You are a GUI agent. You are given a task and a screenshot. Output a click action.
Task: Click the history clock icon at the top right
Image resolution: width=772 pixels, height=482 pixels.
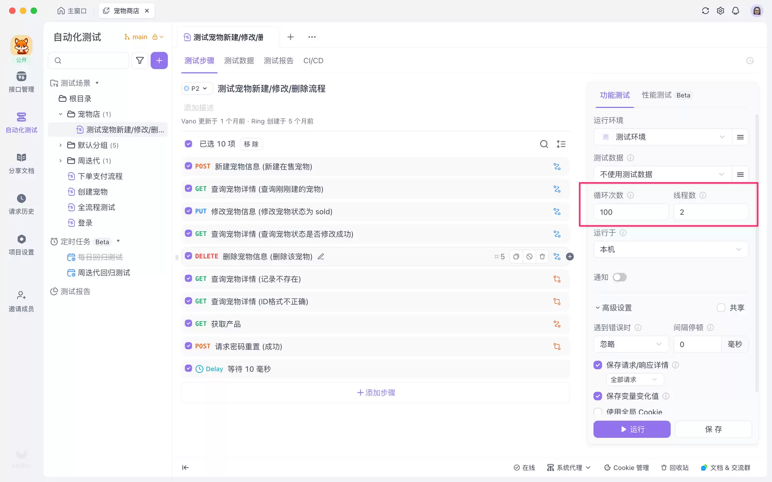[x=750, y=61]
